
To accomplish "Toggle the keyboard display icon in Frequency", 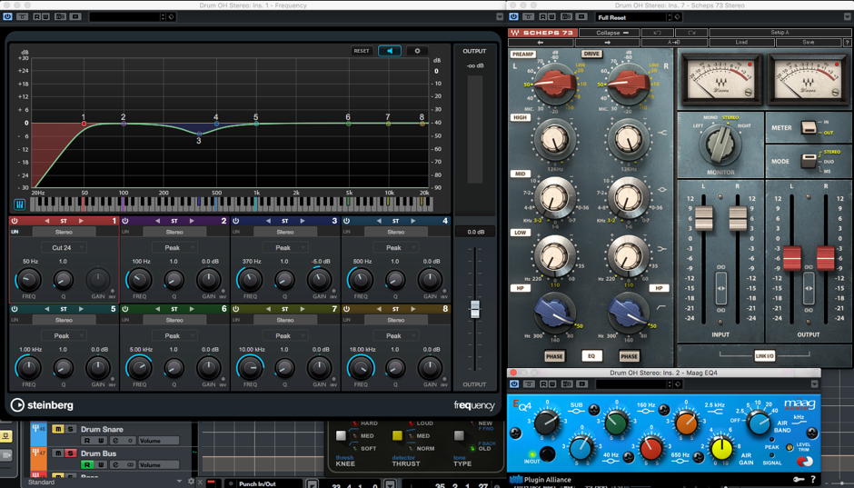I will 19,204.
